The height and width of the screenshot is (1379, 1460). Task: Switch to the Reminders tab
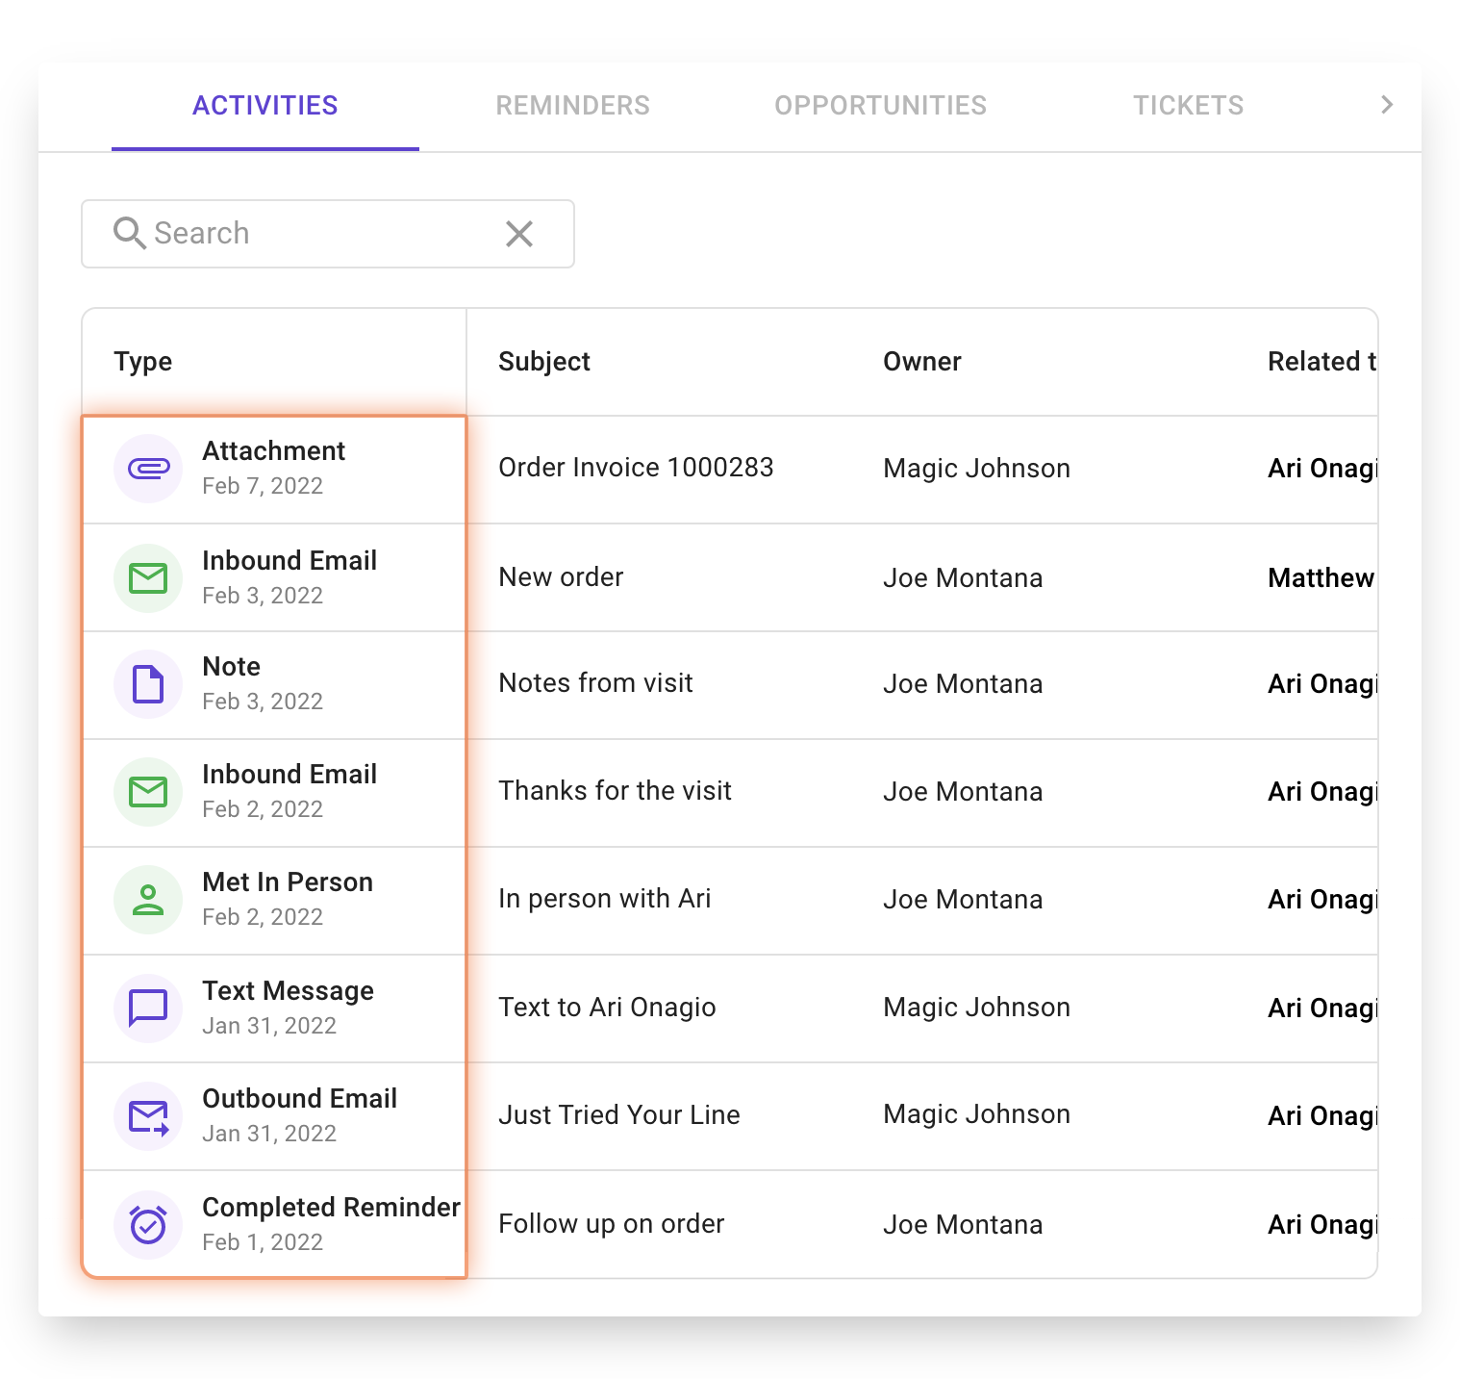coord(572,105)
